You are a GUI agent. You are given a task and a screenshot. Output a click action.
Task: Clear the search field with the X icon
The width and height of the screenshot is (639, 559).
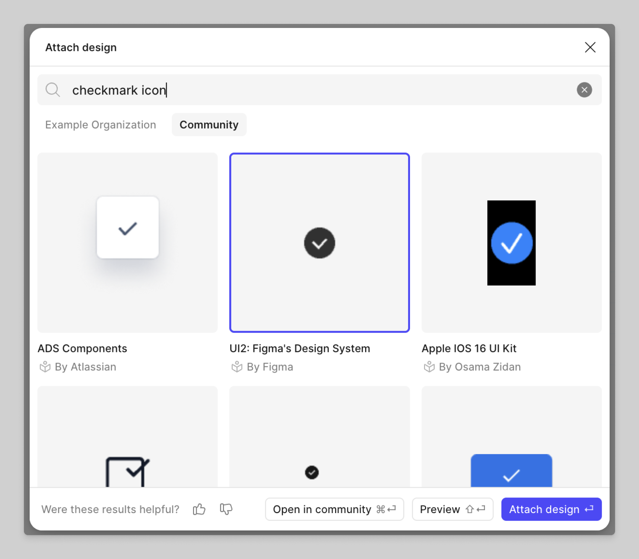pyautogui.click(x=584, y=90)
